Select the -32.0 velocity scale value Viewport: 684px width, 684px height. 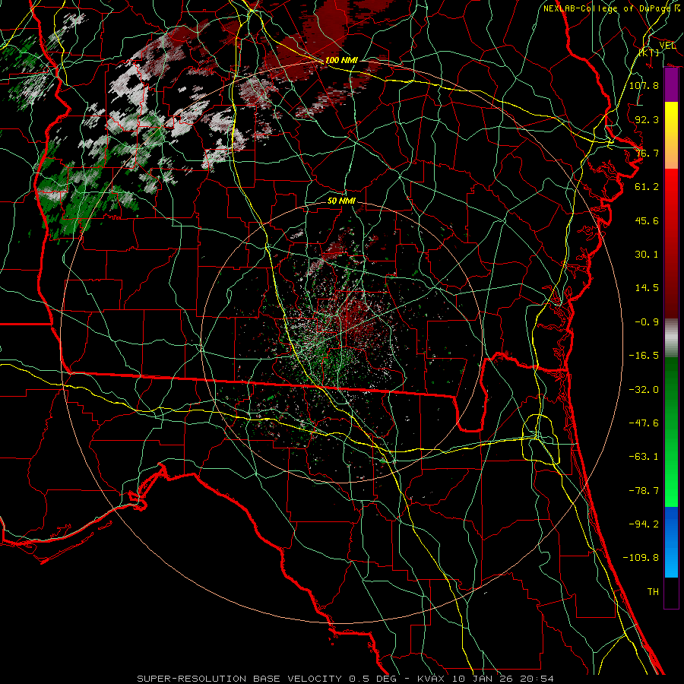coord(644,390)
